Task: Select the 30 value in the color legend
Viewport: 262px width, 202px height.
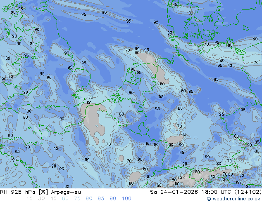Action: [41, 199]
